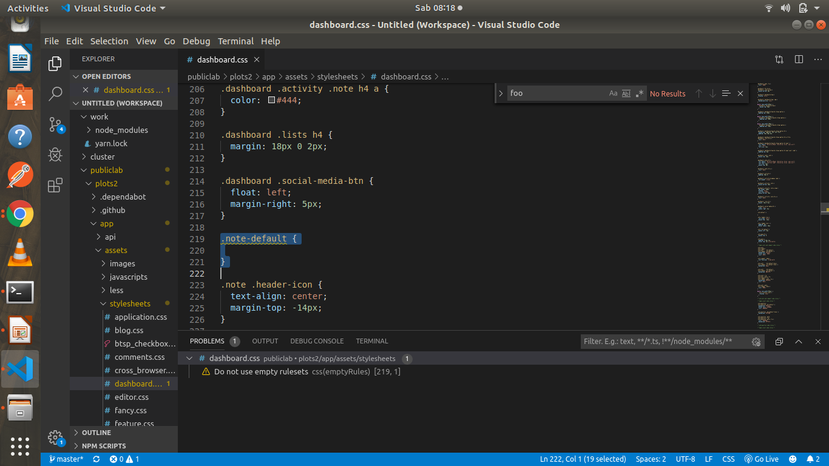Click the editor minimap overview
Viewport: 829px width, 466px height.
coord(787,206)
